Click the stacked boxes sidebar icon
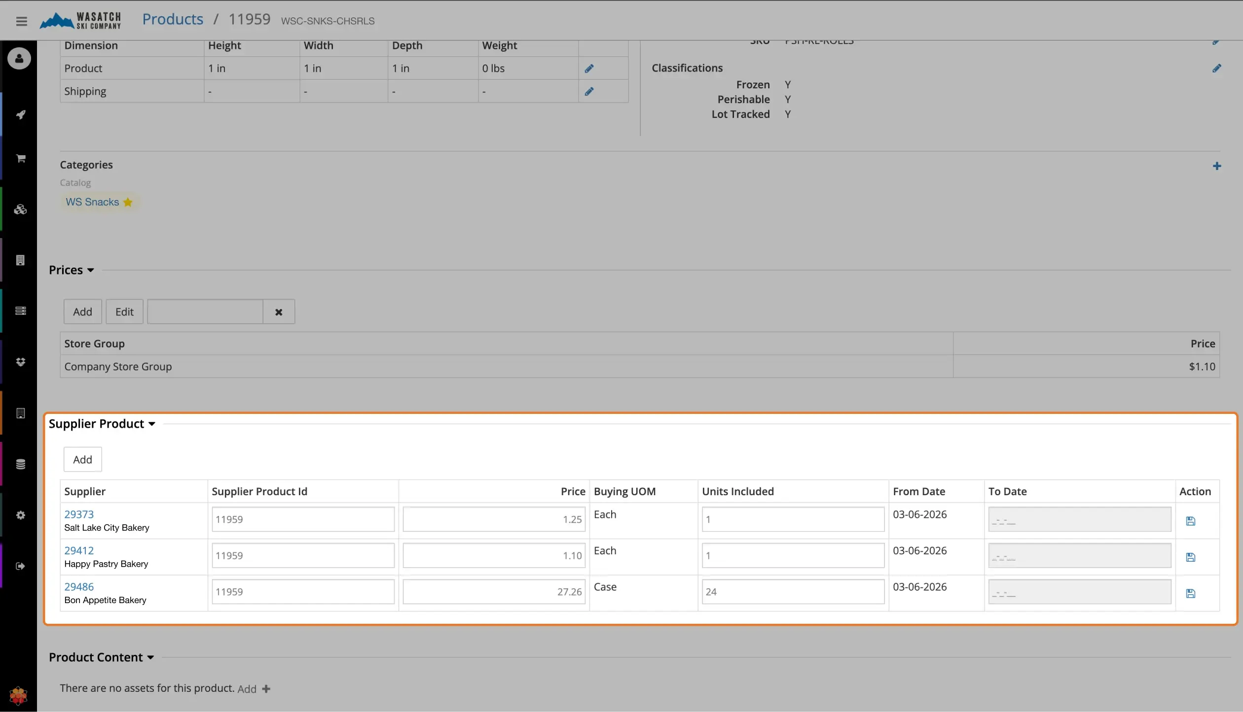The height and width of the screenshot is (712, 1243). point(20,209)
